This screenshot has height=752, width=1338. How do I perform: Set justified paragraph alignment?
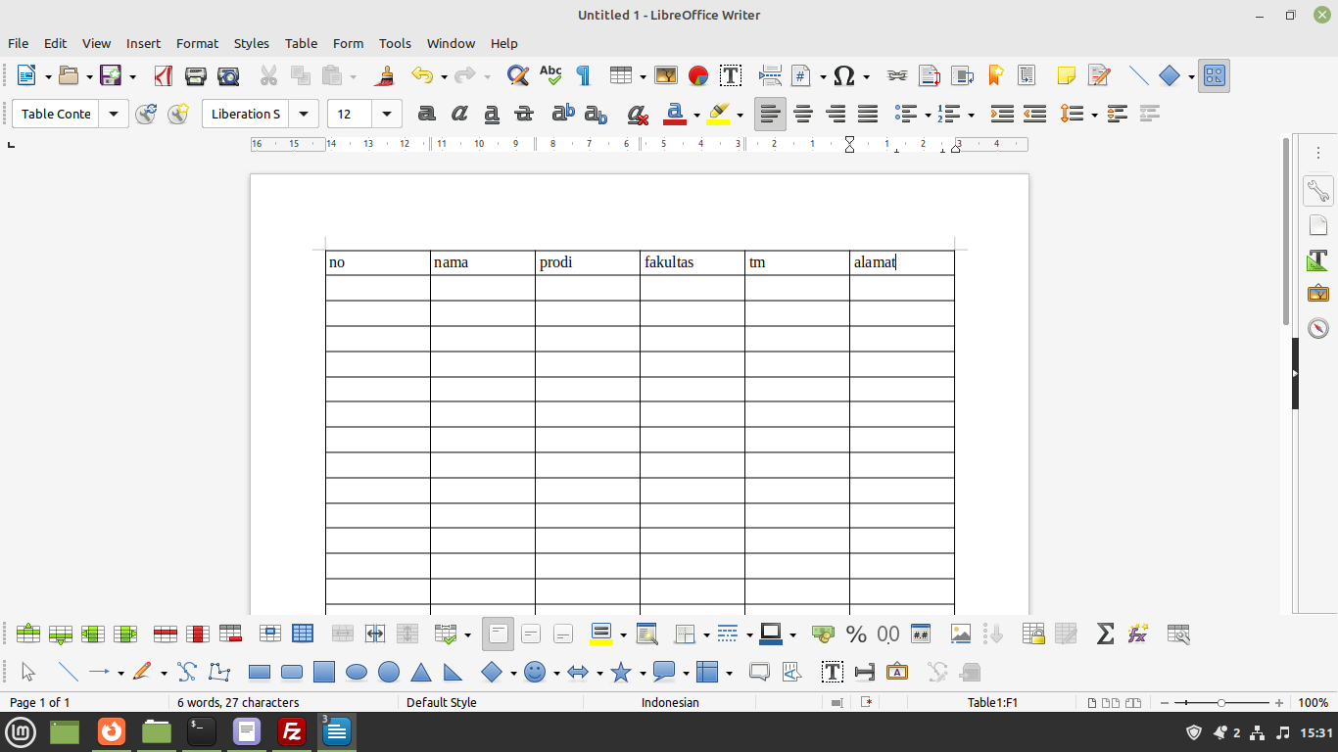coord(868,114)
